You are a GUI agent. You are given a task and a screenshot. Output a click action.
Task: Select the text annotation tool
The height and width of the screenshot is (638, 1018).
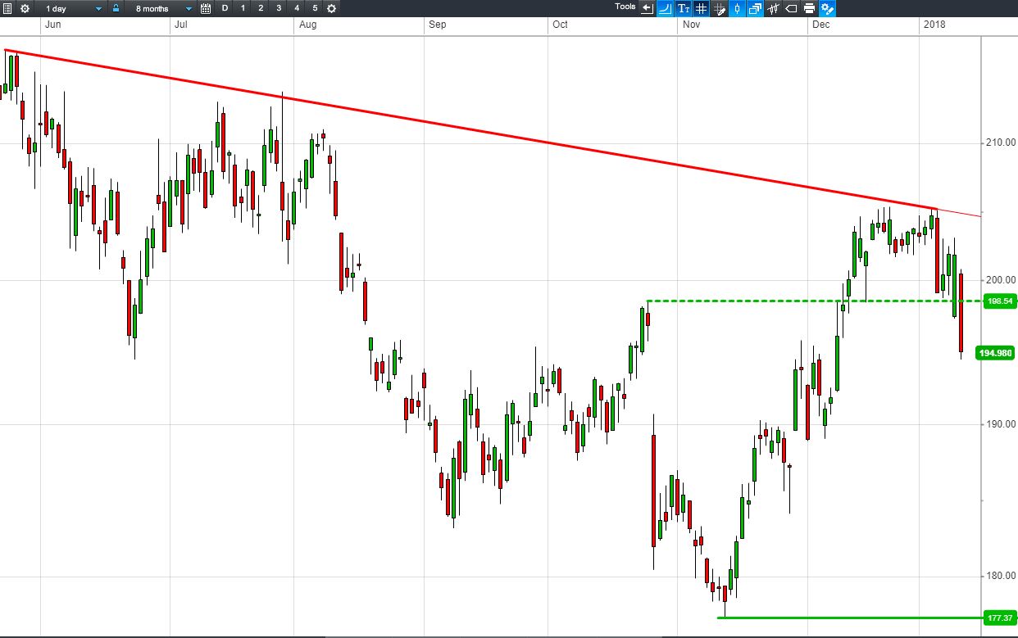tap(683, 8)
